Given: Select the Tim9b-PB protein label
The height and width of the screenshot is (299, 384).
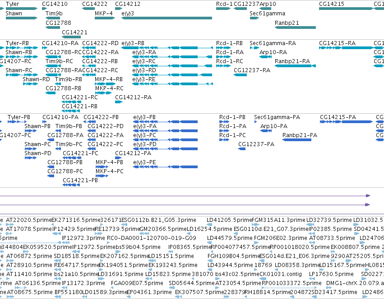Looking at the screenshot, I should pyautogui.click(x=69, y=126).
